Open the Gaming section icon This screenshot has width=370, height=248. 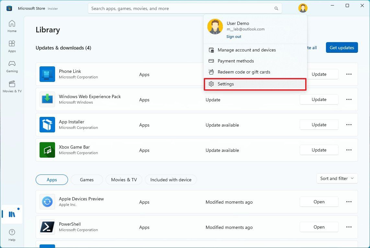12,65
